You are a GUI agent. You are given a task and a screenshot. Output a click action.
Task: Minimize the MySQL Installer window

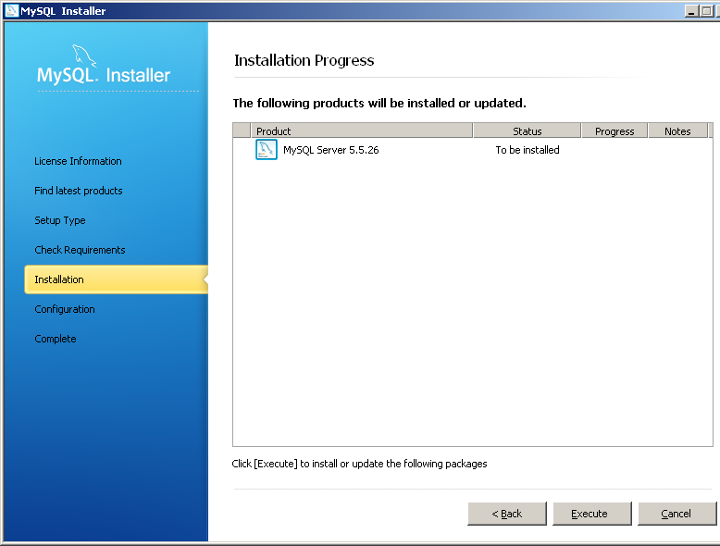(691, 10)
